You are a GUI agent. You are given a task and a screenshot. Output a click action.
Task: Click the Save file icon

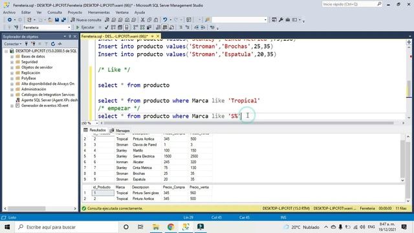pos(57,20)
